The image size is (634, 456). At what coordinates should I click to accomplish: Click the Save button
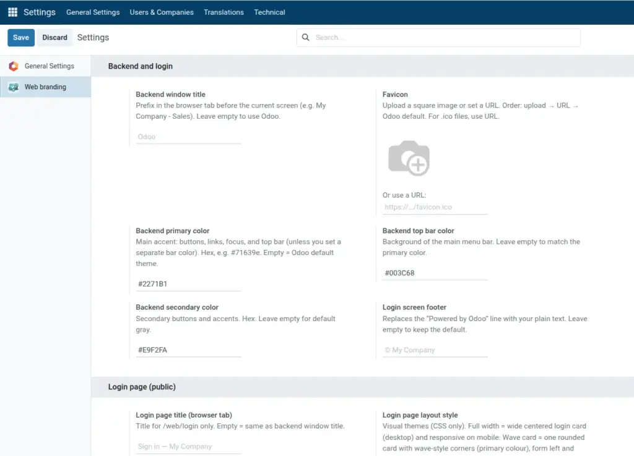[x=21, y=38]
